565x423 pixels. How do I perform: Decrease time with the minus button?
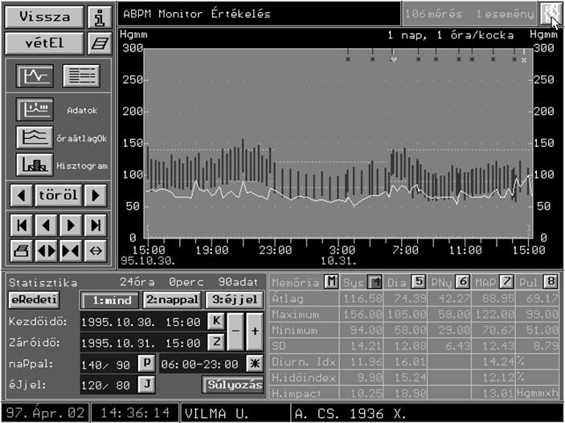click(x=235, y=331)
